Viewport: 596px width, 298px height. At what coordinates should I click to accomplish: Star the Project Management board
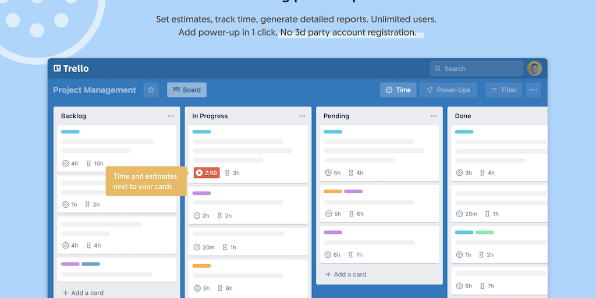pos(151,90)
